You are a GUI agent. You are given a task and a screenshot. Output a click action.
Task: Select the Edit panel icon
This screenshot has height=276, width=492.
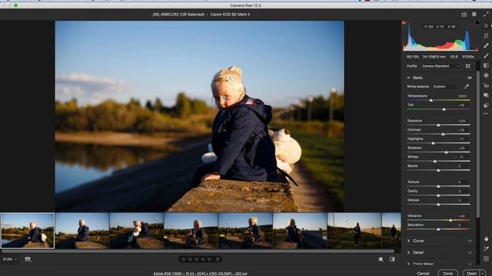pyautogui.click(x=486, y=25)
